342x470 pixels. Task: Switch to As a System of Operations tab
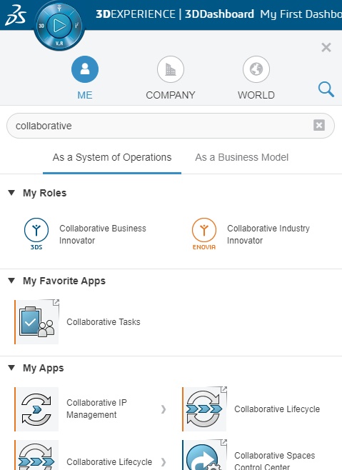click(112, 157)
